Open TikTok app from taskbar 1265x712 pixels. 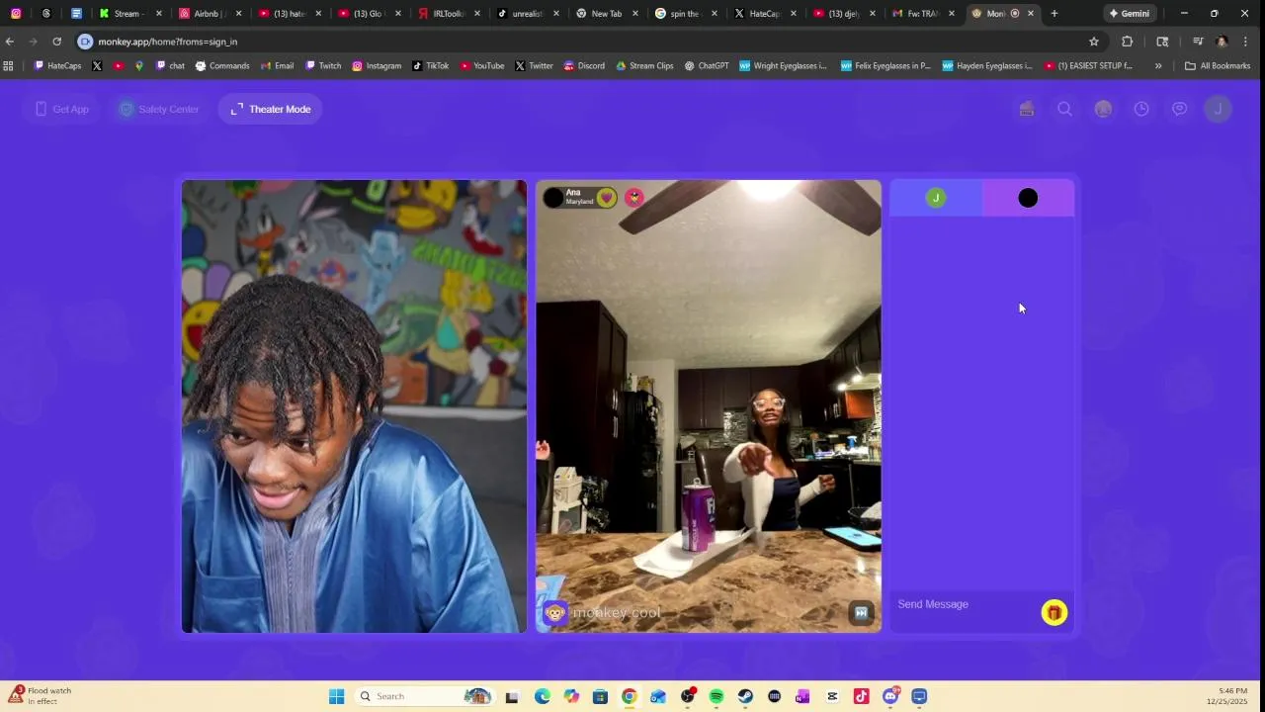861,696
